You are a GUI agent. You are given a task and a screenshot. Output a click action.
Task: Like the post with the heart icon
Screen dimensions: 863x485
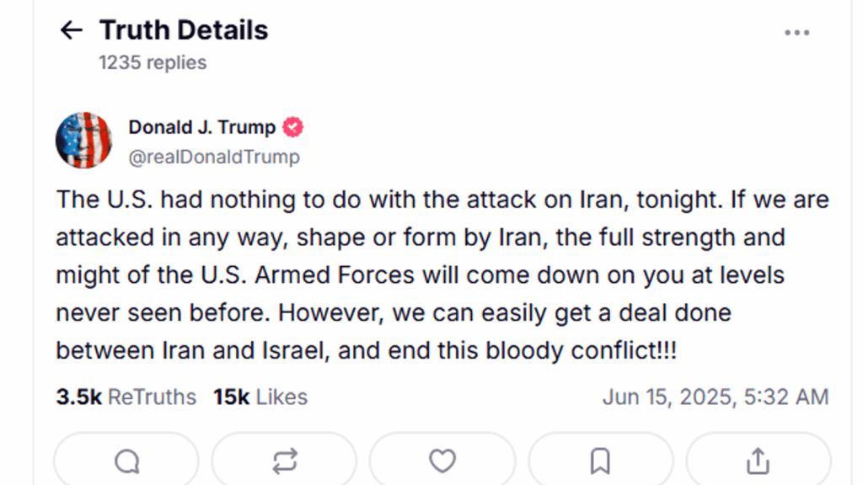pos(442,461)
